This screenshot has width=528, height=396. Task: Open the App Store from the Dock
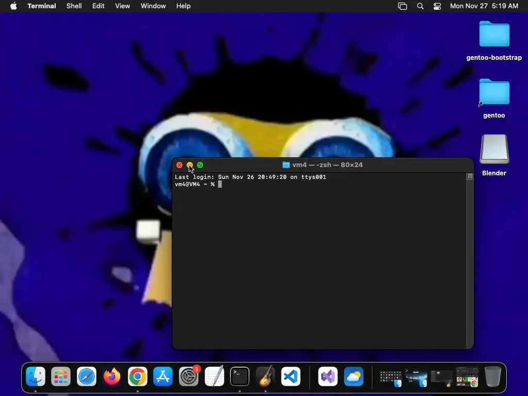pyautogui.click(x=163, y=376)
